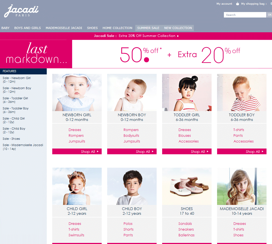The image size is (272, 244).
Task: Open the SUMMER SALE tab
Action: pyautogui.click(x=148, y=28)
